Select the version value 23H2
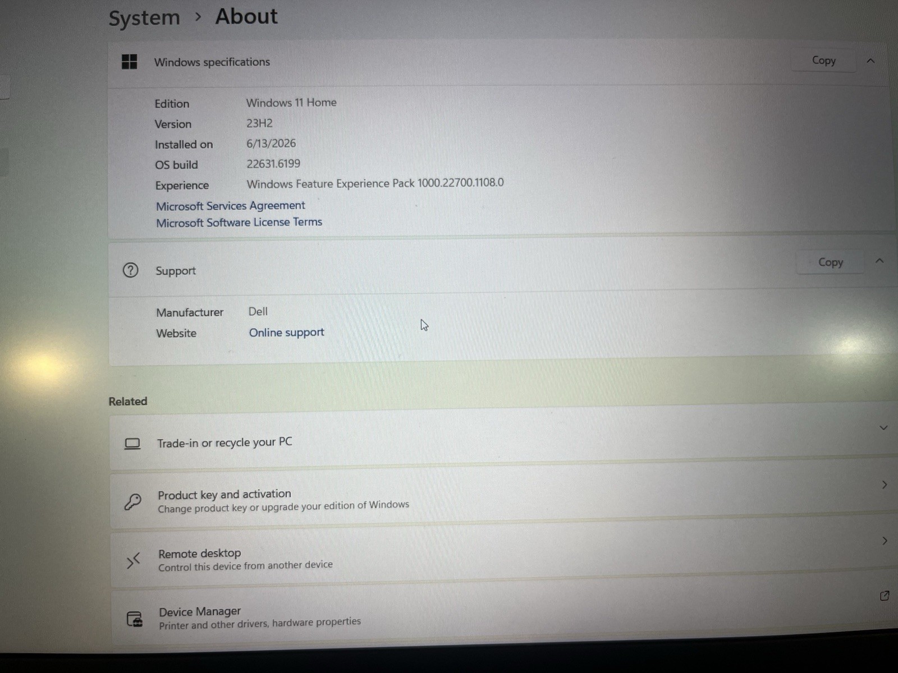Image resolution: width=898 pixels, height=673 pixels. pos(259,123)
